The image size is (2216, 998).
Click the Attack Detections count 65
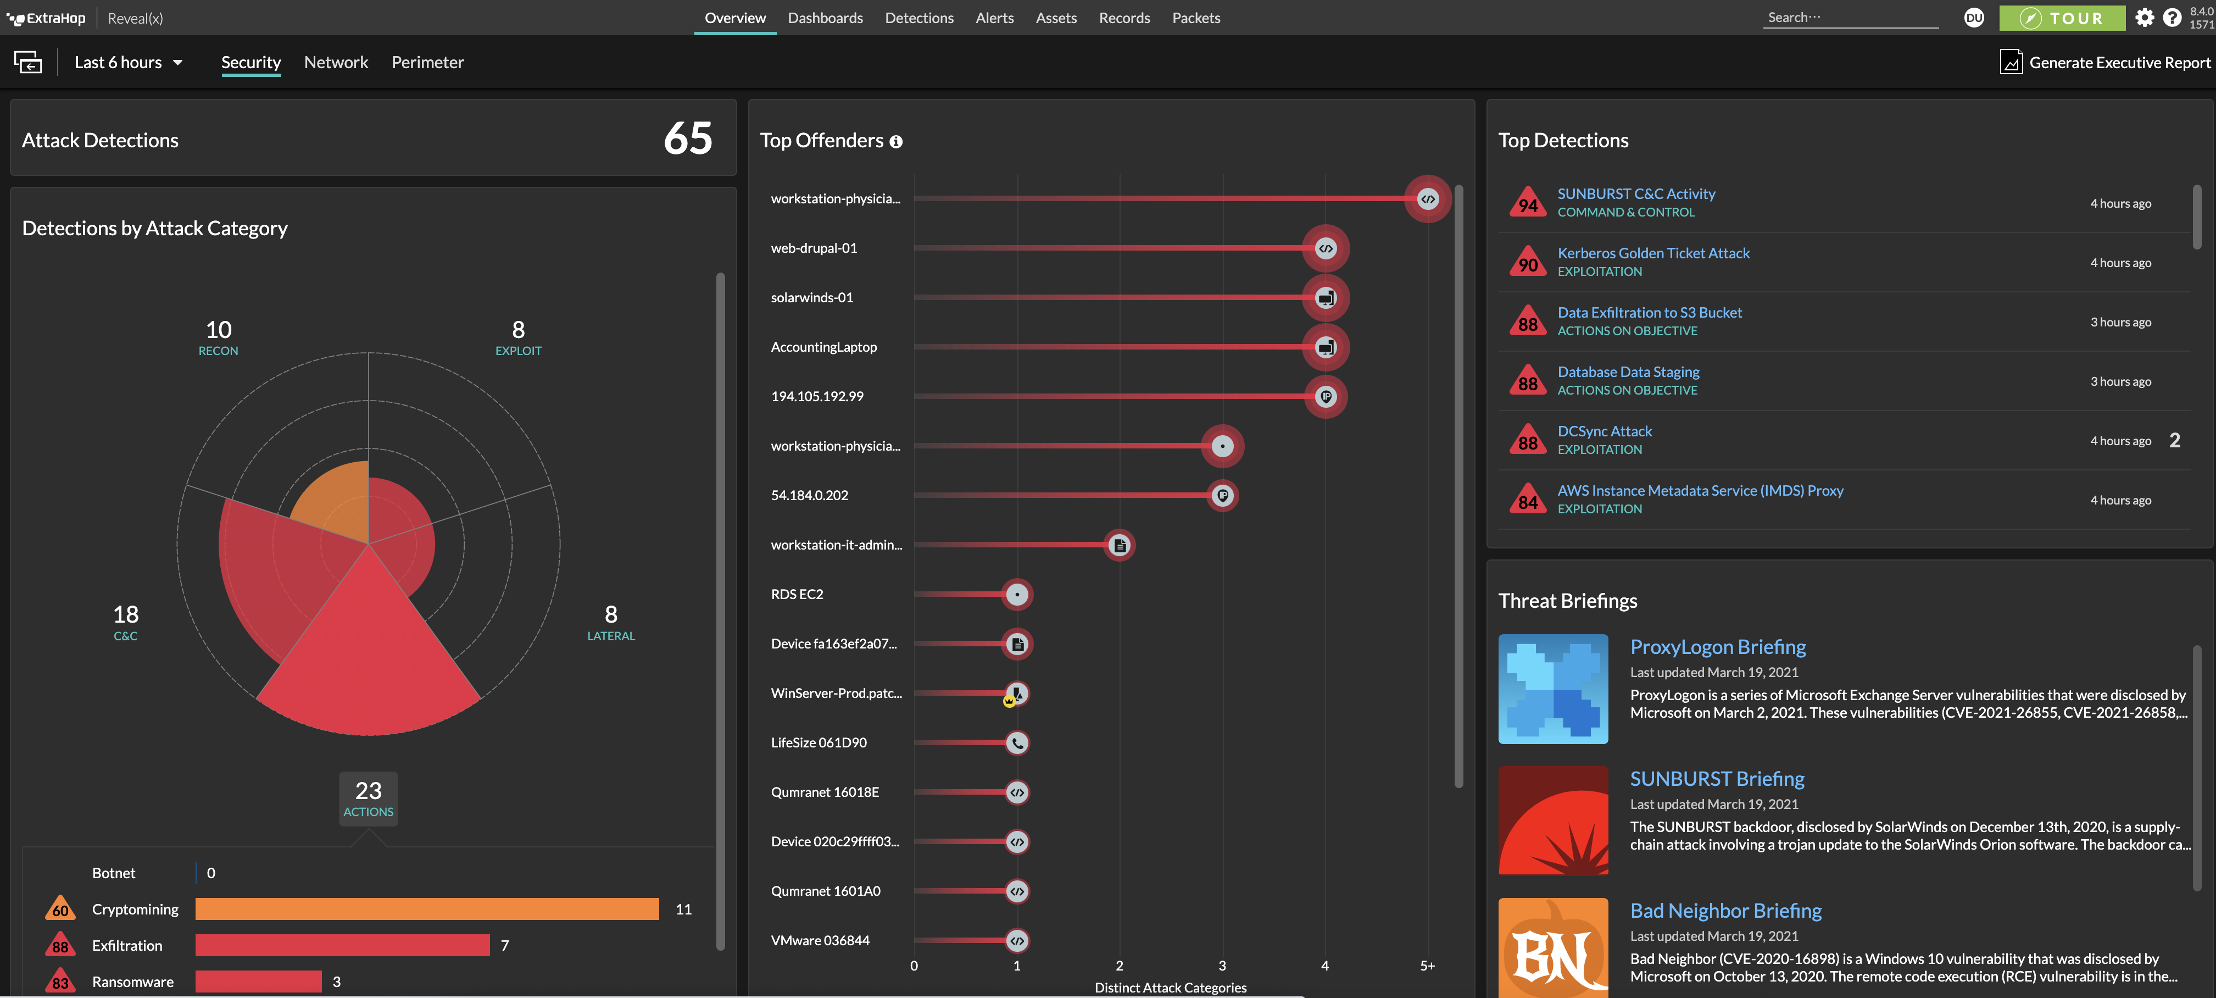coord(688,138)
